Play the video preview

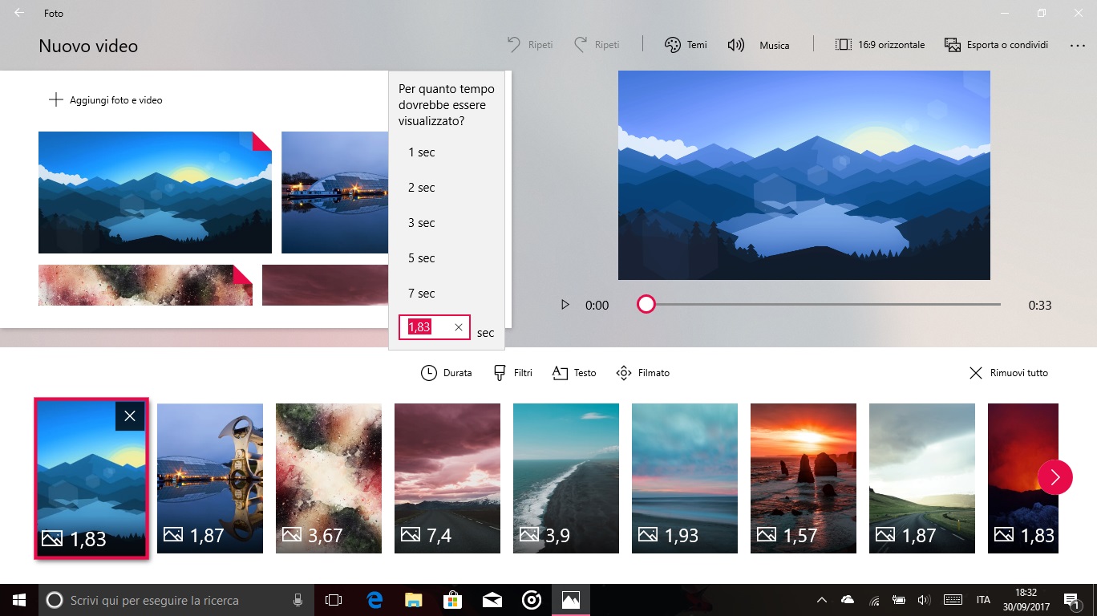[x=565, y=305]
